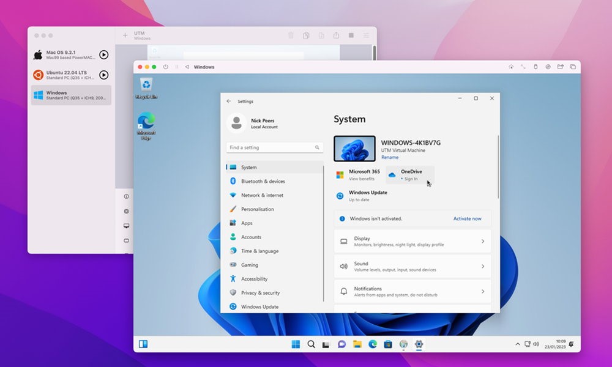The image size is (612, 367).
Task: Open the Recycle Bin desktop icon
Action: point(146,88)
